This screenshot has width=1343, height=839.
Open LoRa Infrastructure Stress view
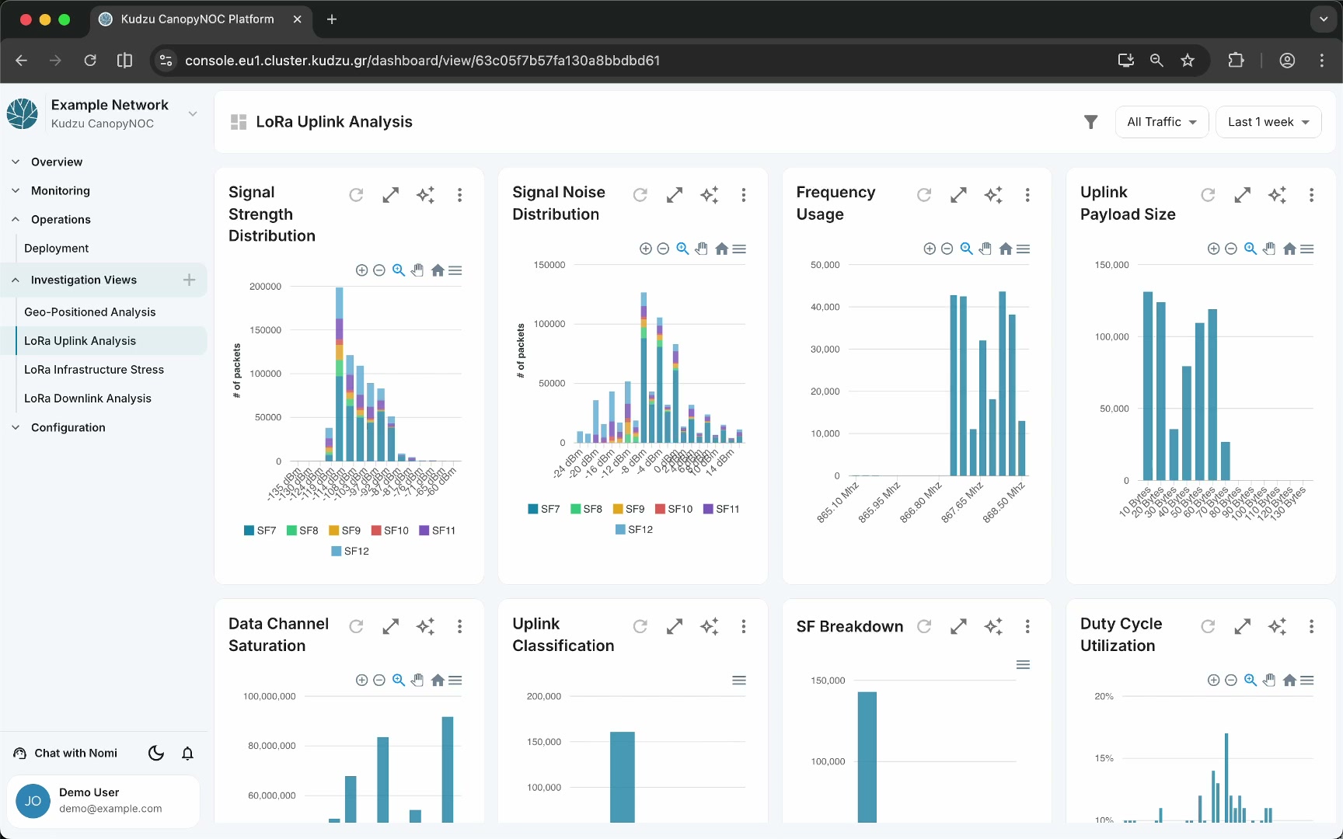tap(94, 370)
